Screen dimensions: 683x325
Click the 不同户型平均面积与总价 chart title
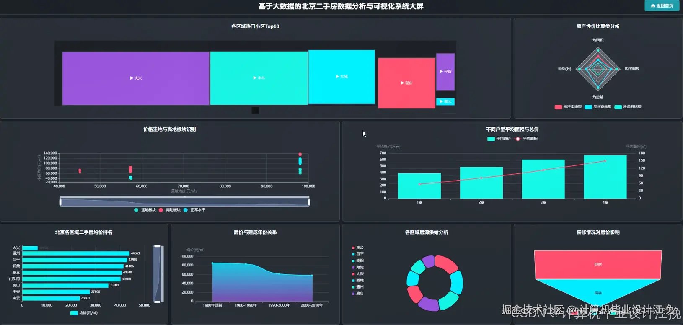[512, 129]
